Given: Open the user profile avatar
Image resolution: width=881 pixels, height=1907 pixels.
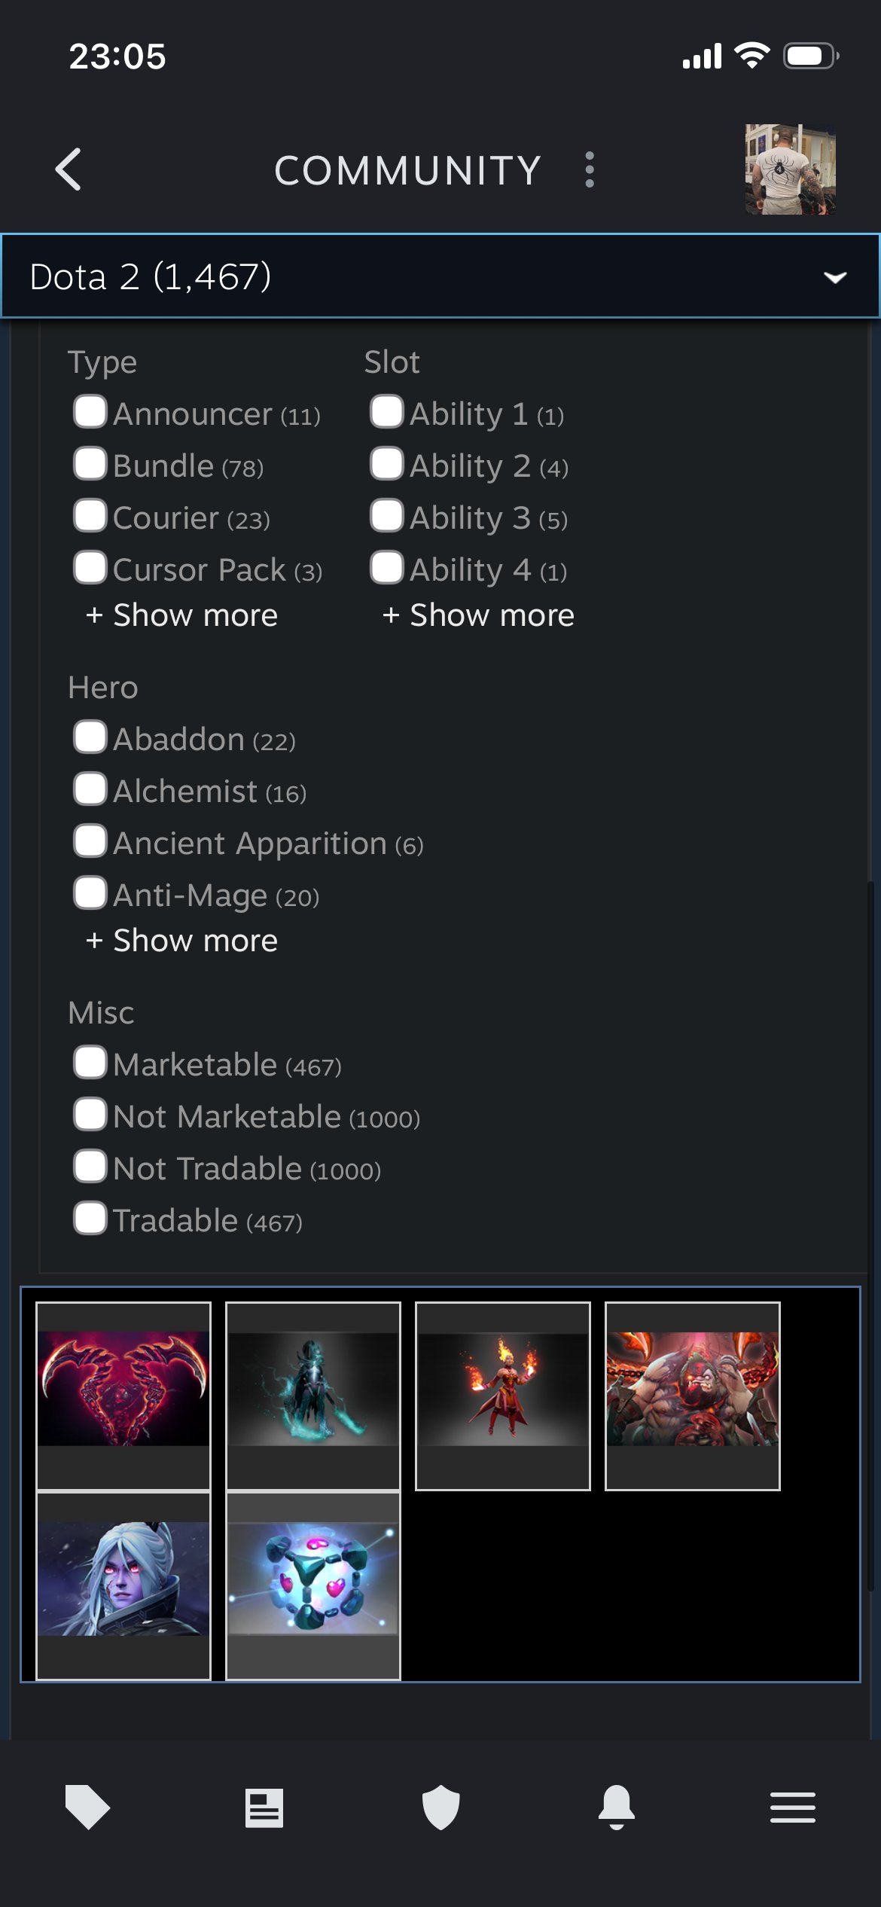Looking at the screenshot, I should click(x=790, y=169).
